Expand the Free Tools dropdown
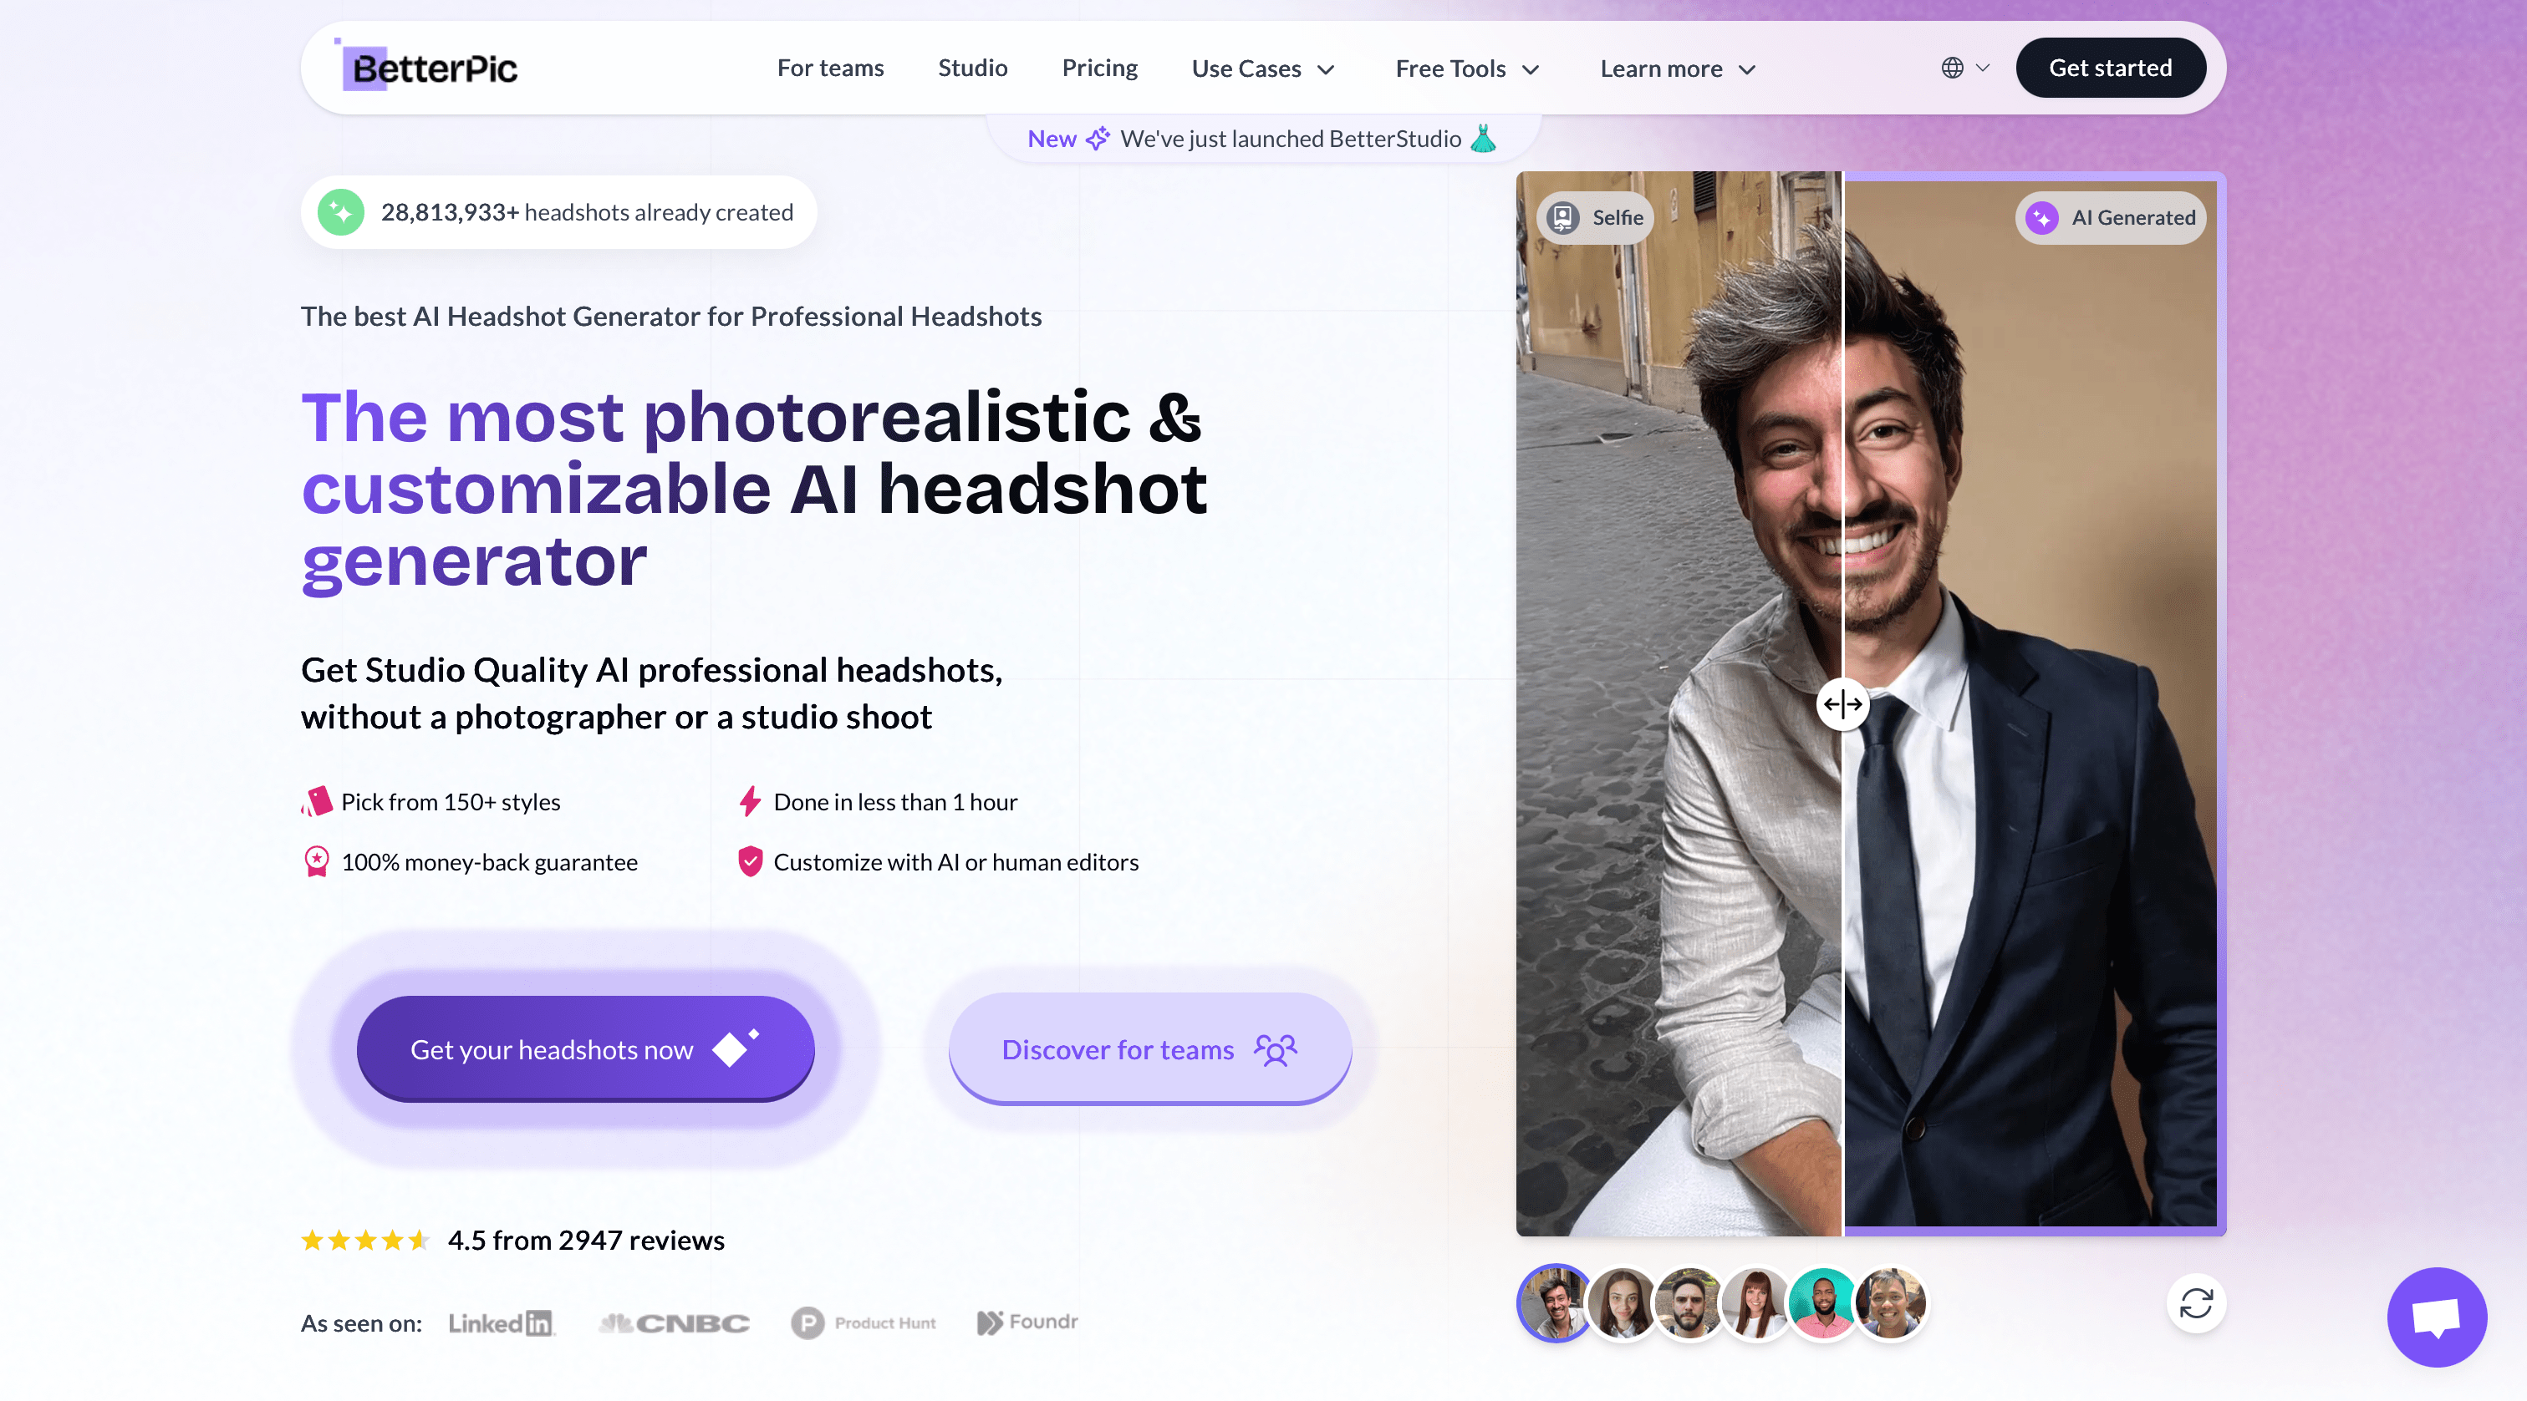 click(x=1466, y=69)
